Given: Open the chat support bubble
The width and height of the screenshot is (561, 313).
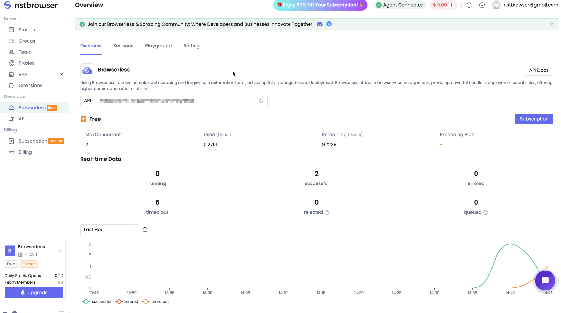Looking at the screenshot, I should coord(545,281).
